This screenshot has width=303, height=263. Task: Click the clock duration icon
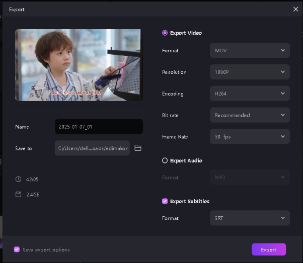coord(19,179)
